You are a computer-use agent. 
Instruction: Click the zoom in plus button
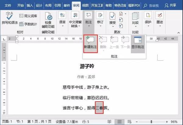[x=167, y=122]
